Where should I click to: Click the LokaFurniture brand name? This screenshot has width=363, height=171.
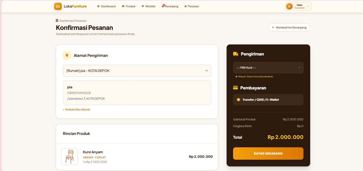(75, 6)
